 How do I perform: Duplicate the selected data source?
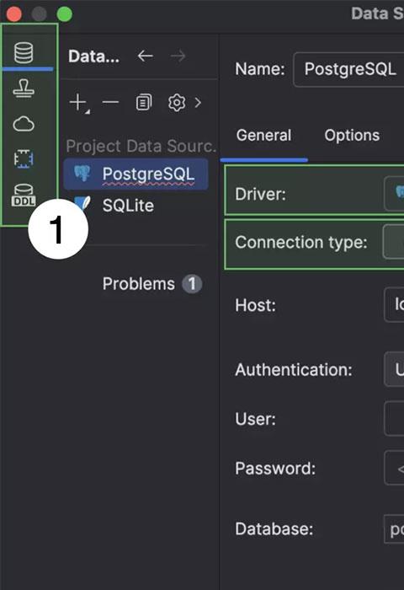click(144, 102)
